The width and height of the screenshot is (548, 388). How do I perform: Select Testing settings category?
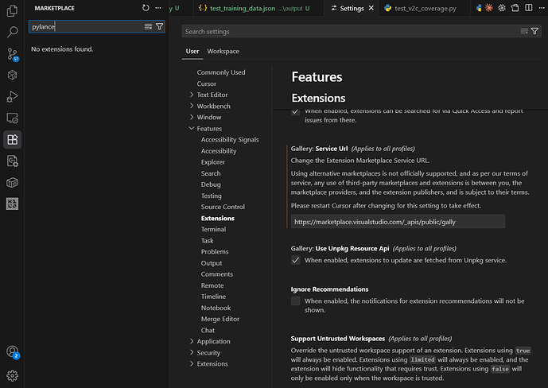point(211,196)
